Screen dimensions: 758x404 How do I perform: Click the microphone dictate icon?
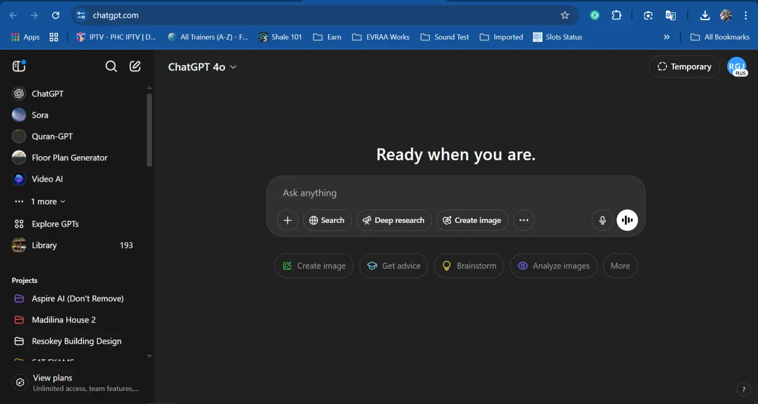click(602, 220)
